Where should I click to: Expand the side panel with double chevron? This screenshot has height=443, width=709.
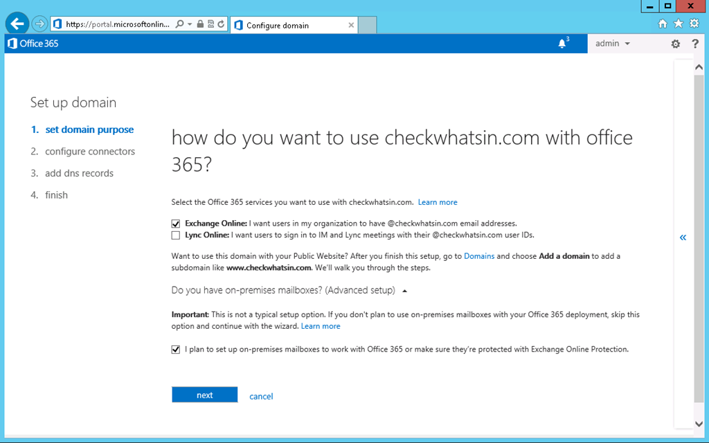tap(683, 237)
